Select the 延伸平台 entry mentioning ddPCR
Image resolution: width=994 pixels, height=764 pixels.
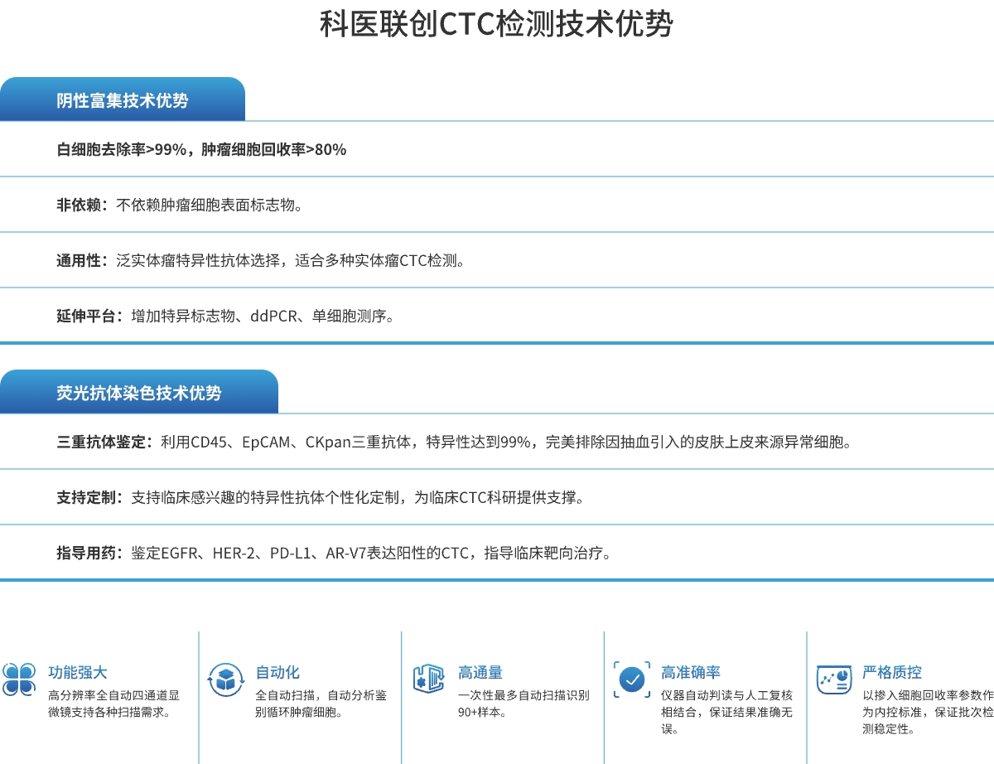tap(225, 315)
